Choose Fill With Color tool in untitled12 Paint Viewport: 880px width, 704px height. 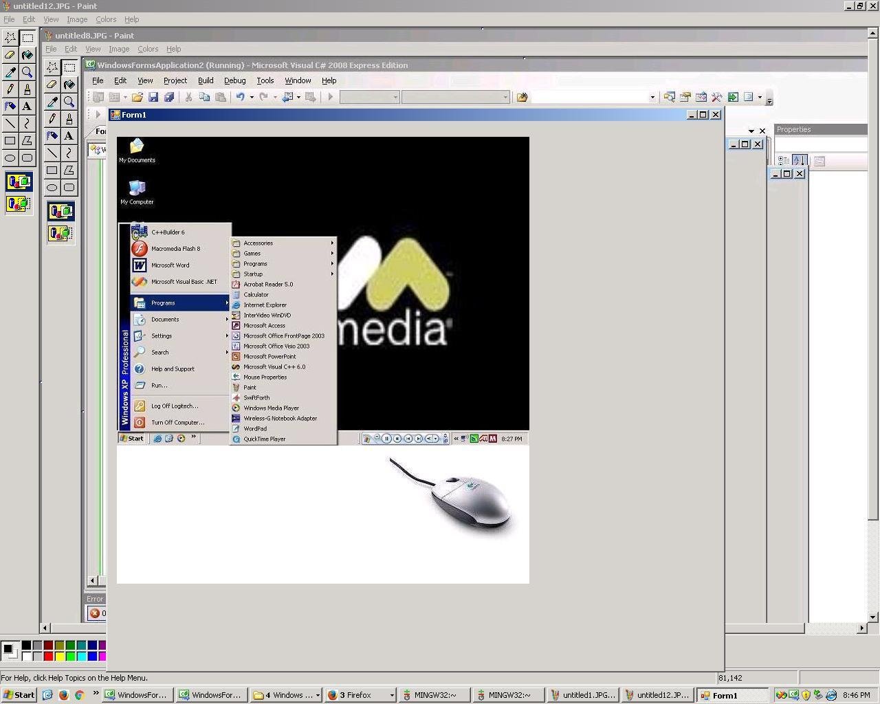point(27,55)
